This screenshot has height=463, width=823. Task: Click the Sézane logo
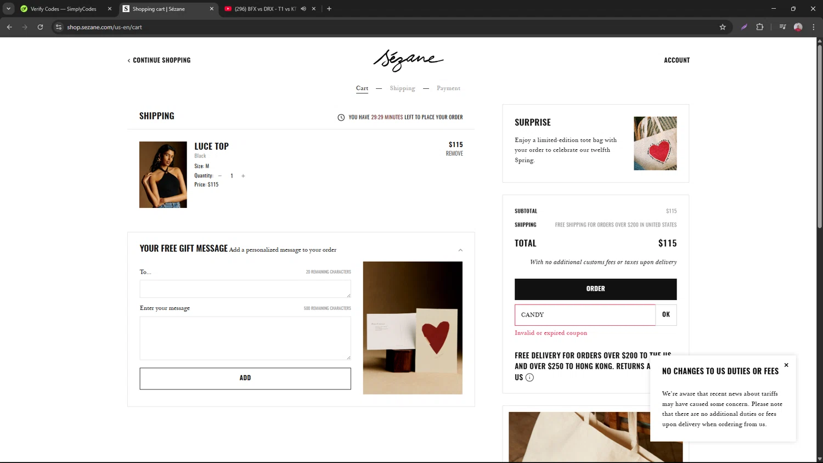click(408, 60)
